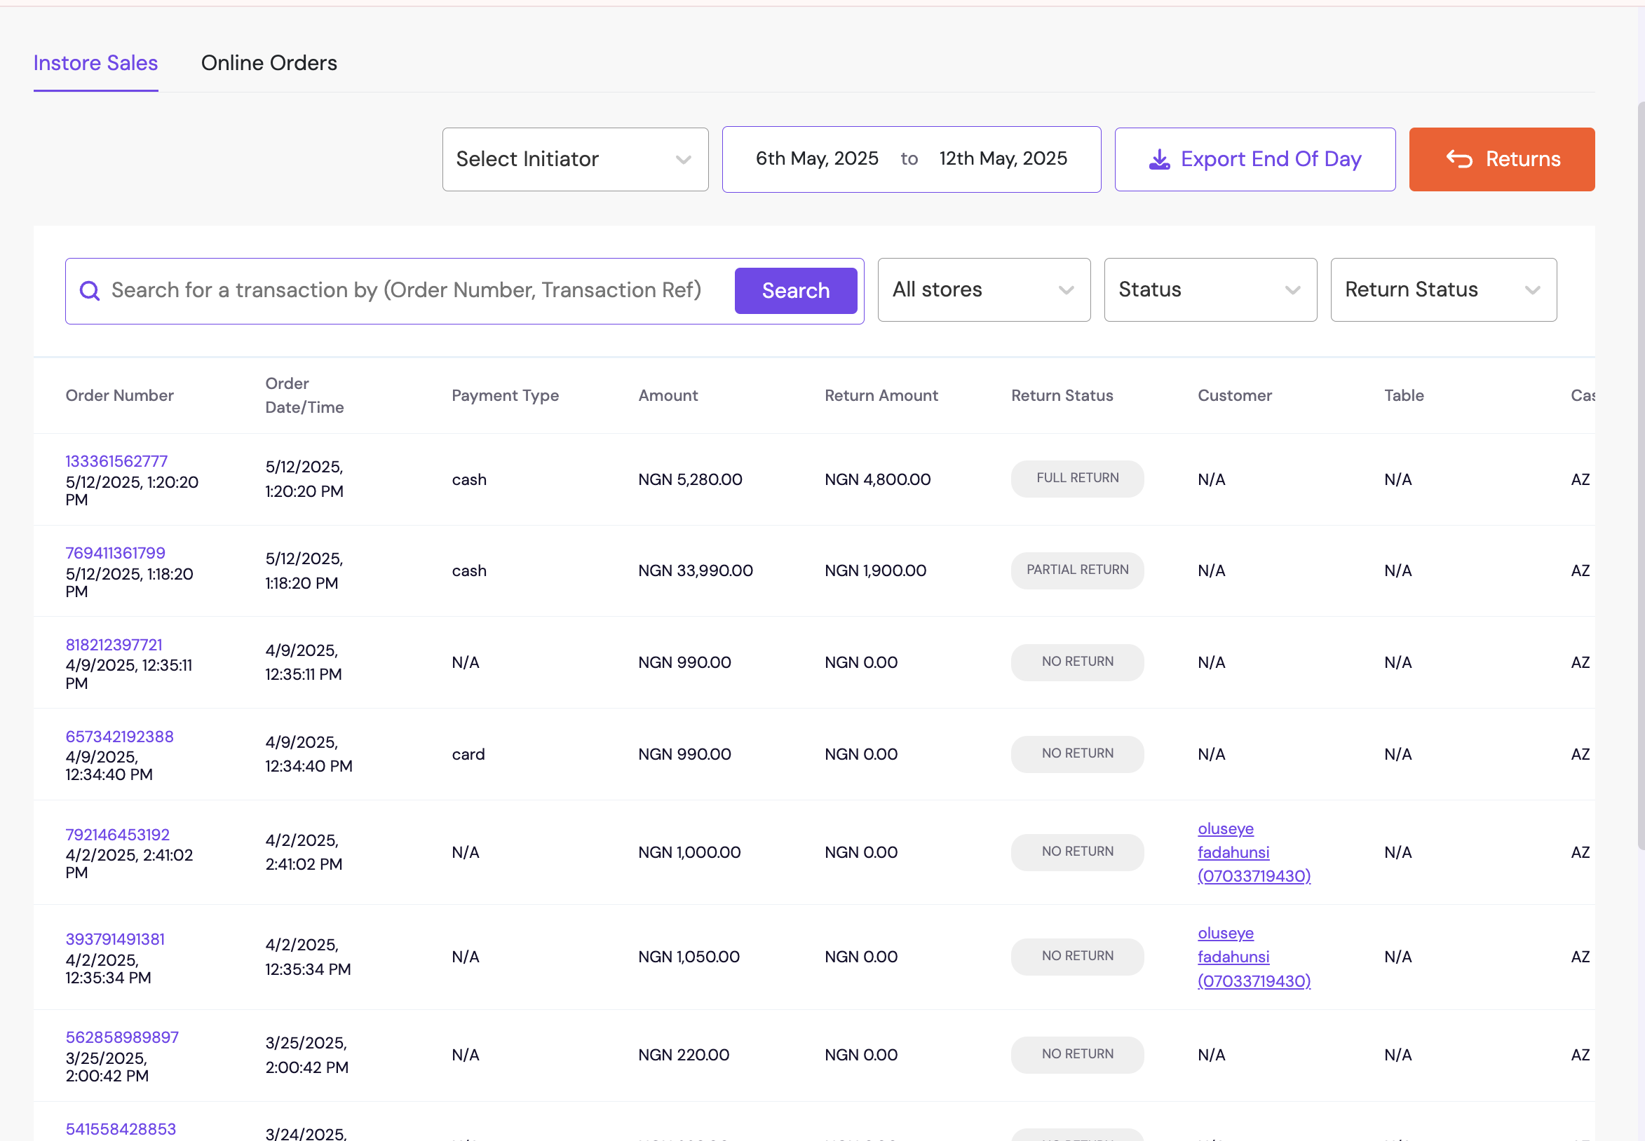The height and width of the screenshot is (1141, 1645).
Task: Click the return arrow icon on Returns button
Action: coord(1459,159)
